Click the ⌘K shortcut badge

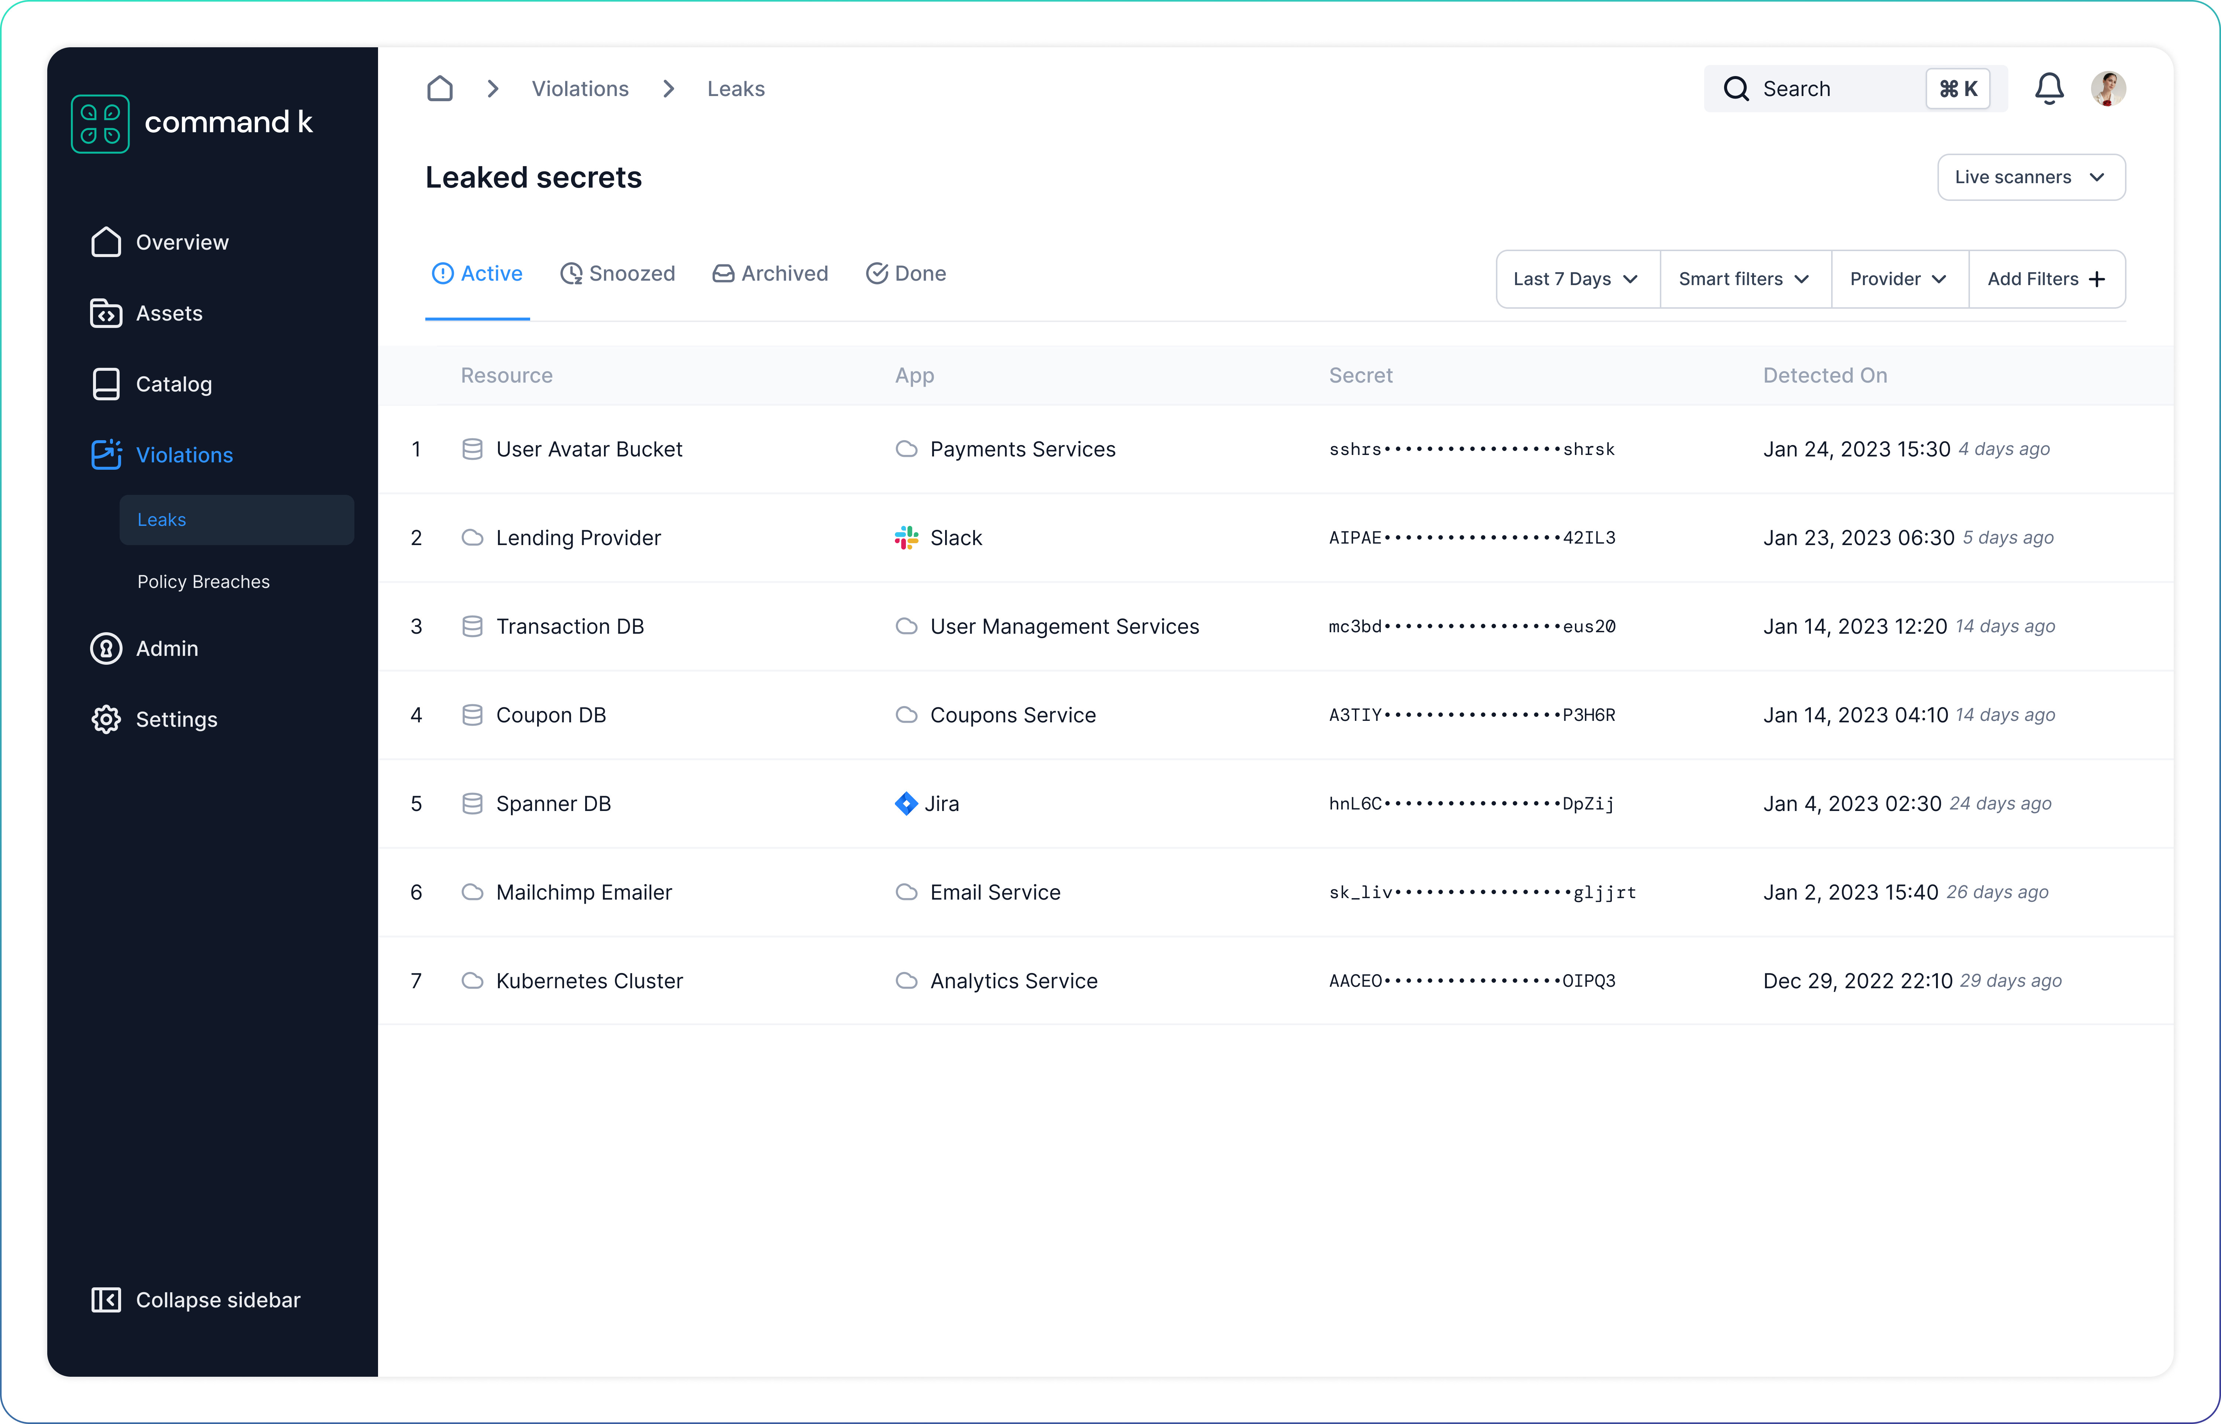(x=1957, y=89)
